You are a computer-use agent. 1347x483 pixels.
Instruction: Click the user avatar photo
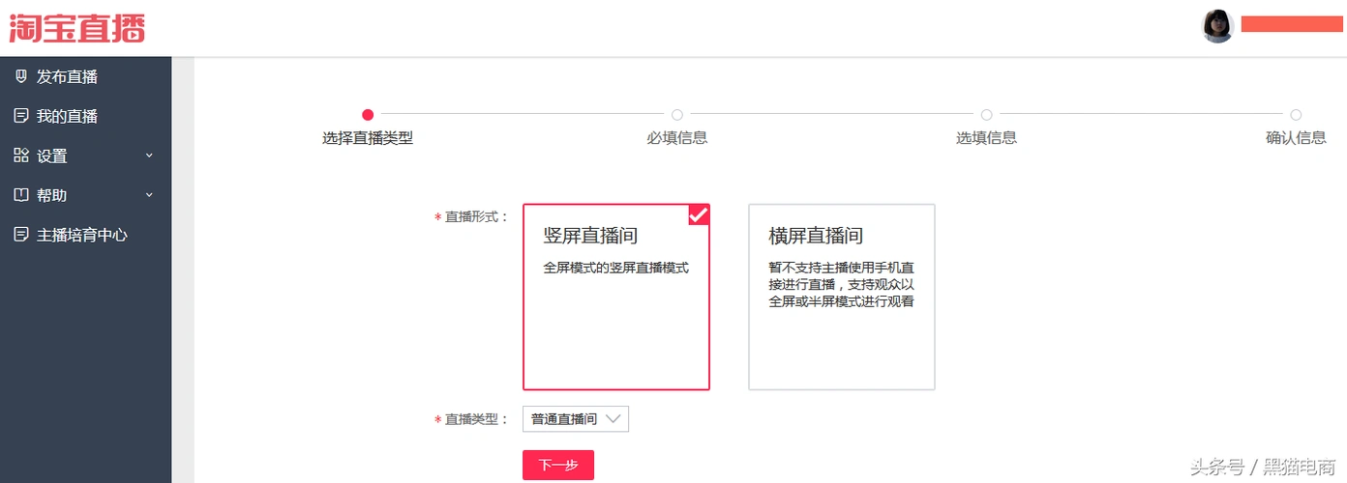1218,26
